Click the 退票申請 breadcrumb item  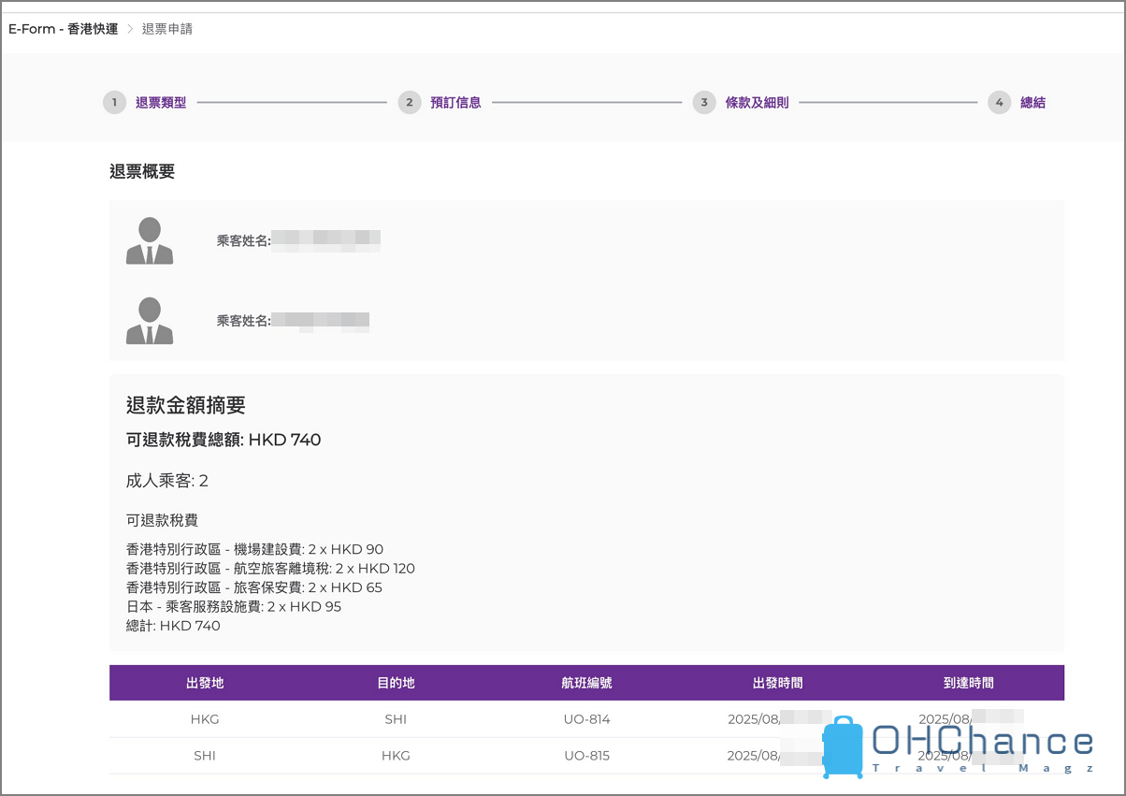tap(167, 29)
